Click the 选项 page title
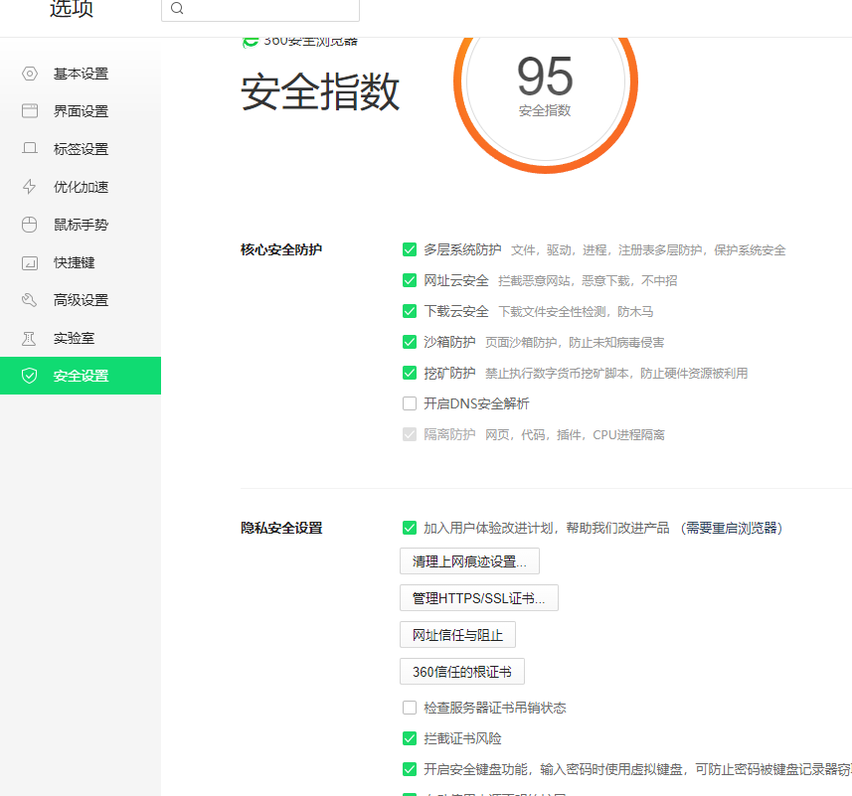This screenshot has height=796, width=852. click(x=72, y=8)
